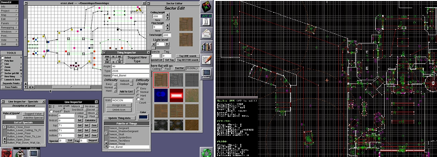Click the Thing Angle input field
This screenshot has width=437, height=157.
(130, 66)
